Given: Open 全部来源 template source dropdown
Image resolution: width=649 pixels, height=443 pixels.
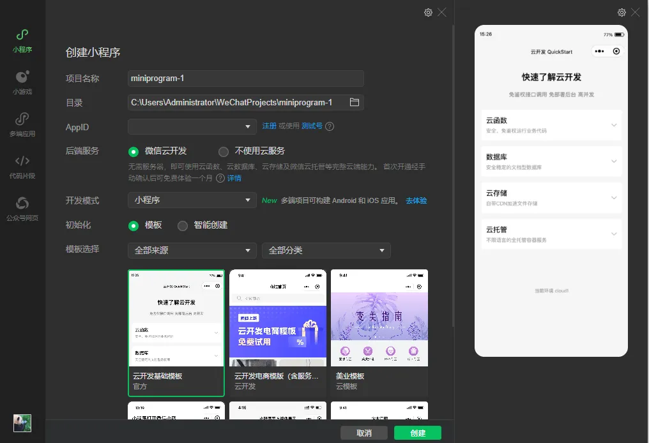Looking at the screenshot, I should (x=192, y=250).
